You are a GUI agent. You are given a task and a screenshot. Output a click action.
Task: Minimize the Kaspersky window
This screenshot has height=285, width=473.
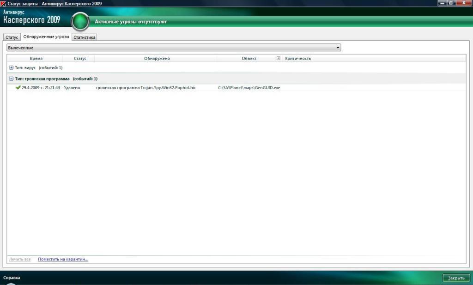click(x=442, y=3)
